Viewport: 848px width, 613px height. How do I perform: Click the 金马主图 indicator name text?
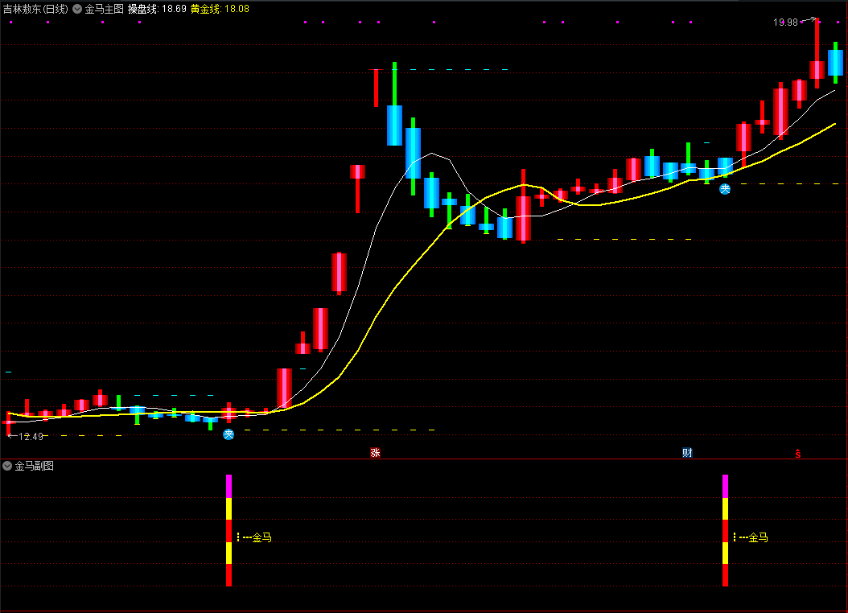[x=104, y=10]
